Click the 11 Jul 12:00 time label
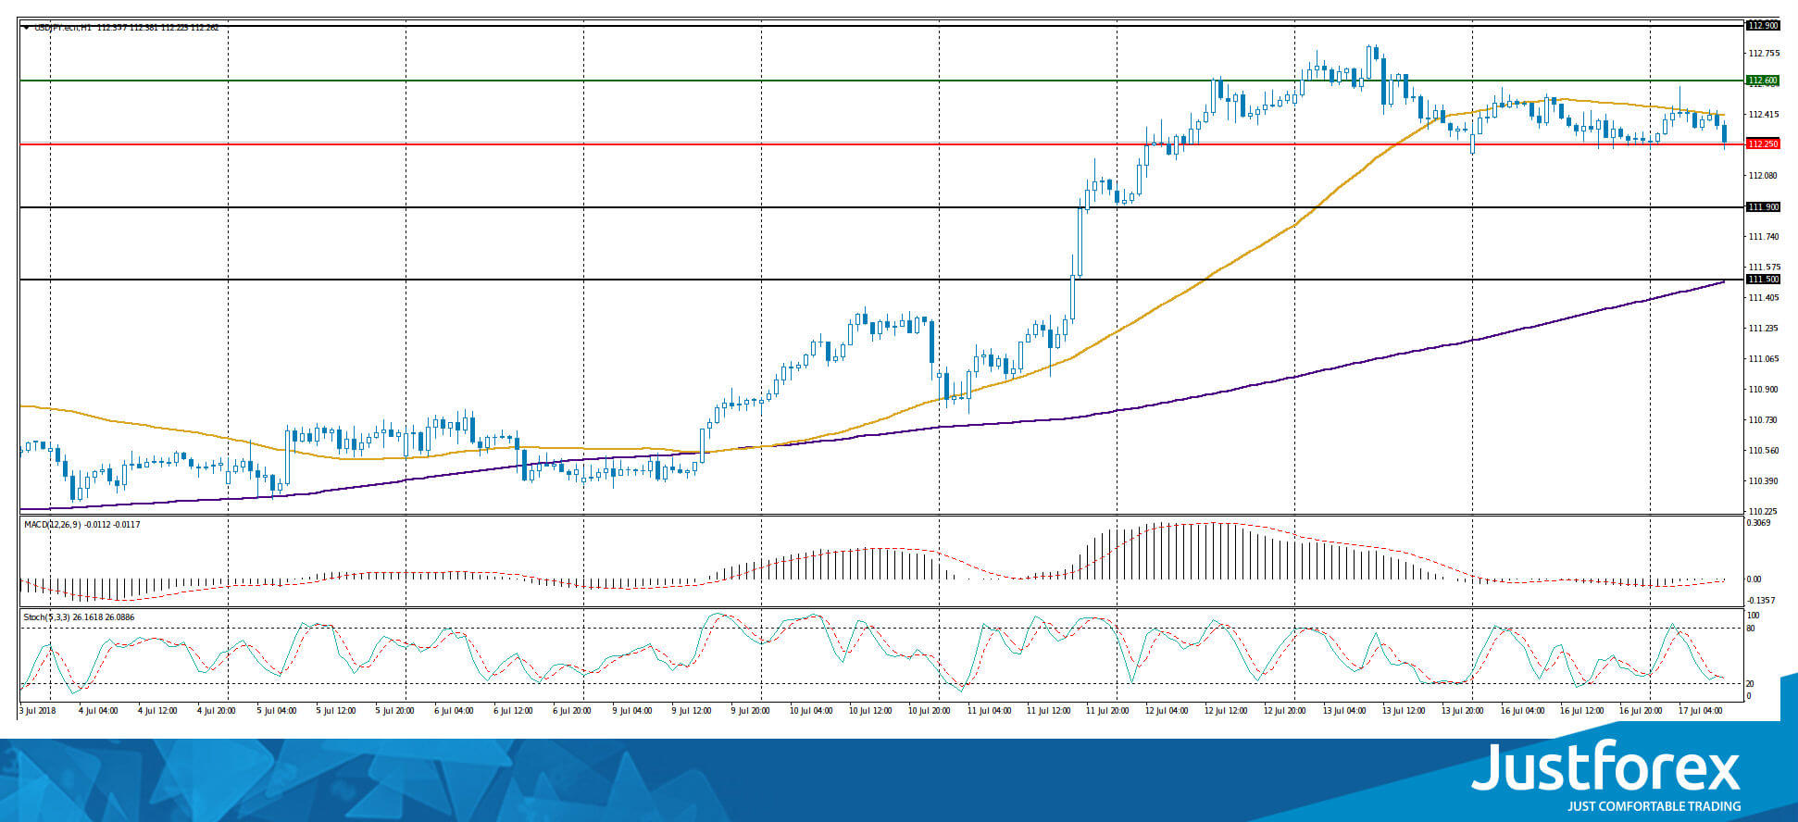 (x=1049, y=711)
